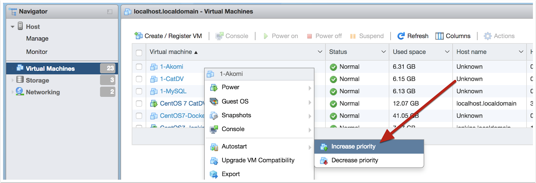Click the Refresh icon in toolbar
Viewport: 536px width, 183px height.
pos(401,36)
